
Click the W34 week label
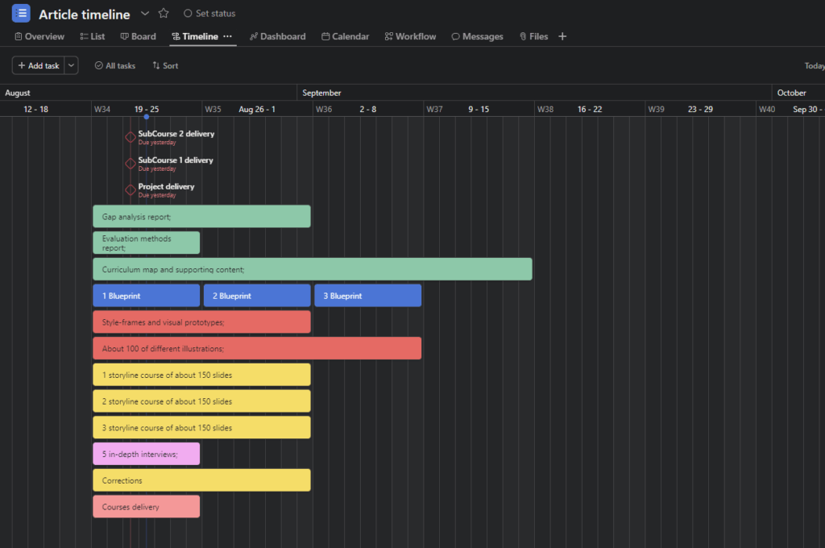click(102, 109)
